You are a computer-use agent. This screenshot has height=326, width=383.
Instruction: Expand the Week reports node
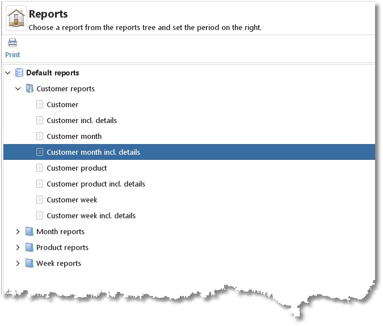point(18,263)
